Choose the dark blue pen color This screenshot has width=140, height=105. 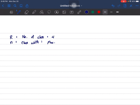(x=87, y=12)
